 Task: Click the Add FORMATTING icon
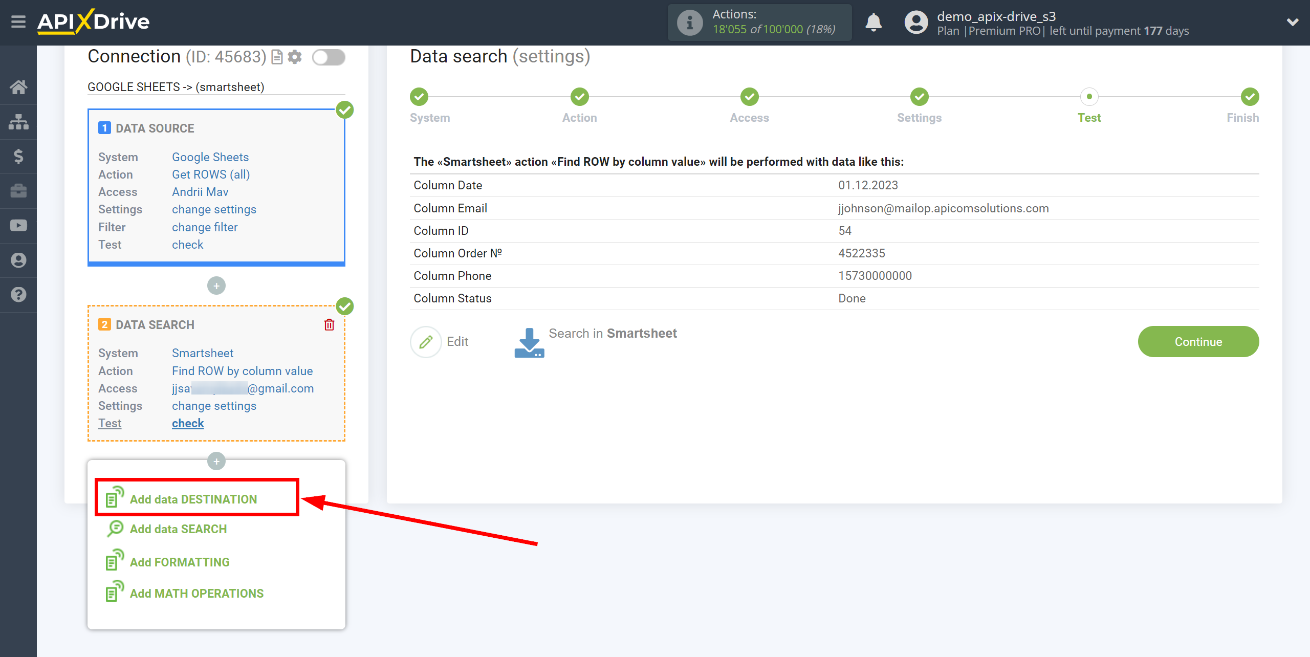click(115, 560)
